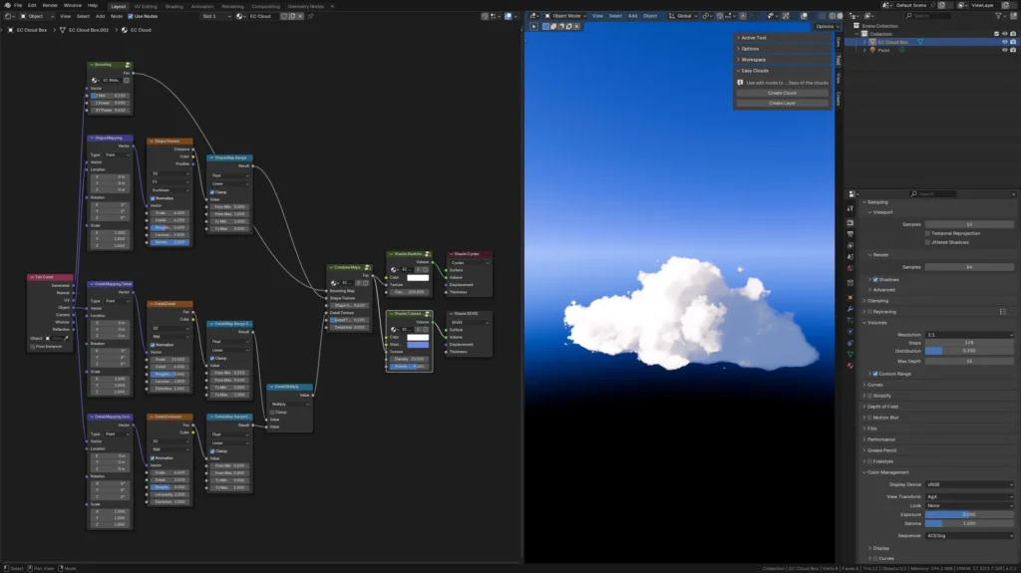Open the Scene properties tab icon
1021x573 pixels.
coord(851,256)
